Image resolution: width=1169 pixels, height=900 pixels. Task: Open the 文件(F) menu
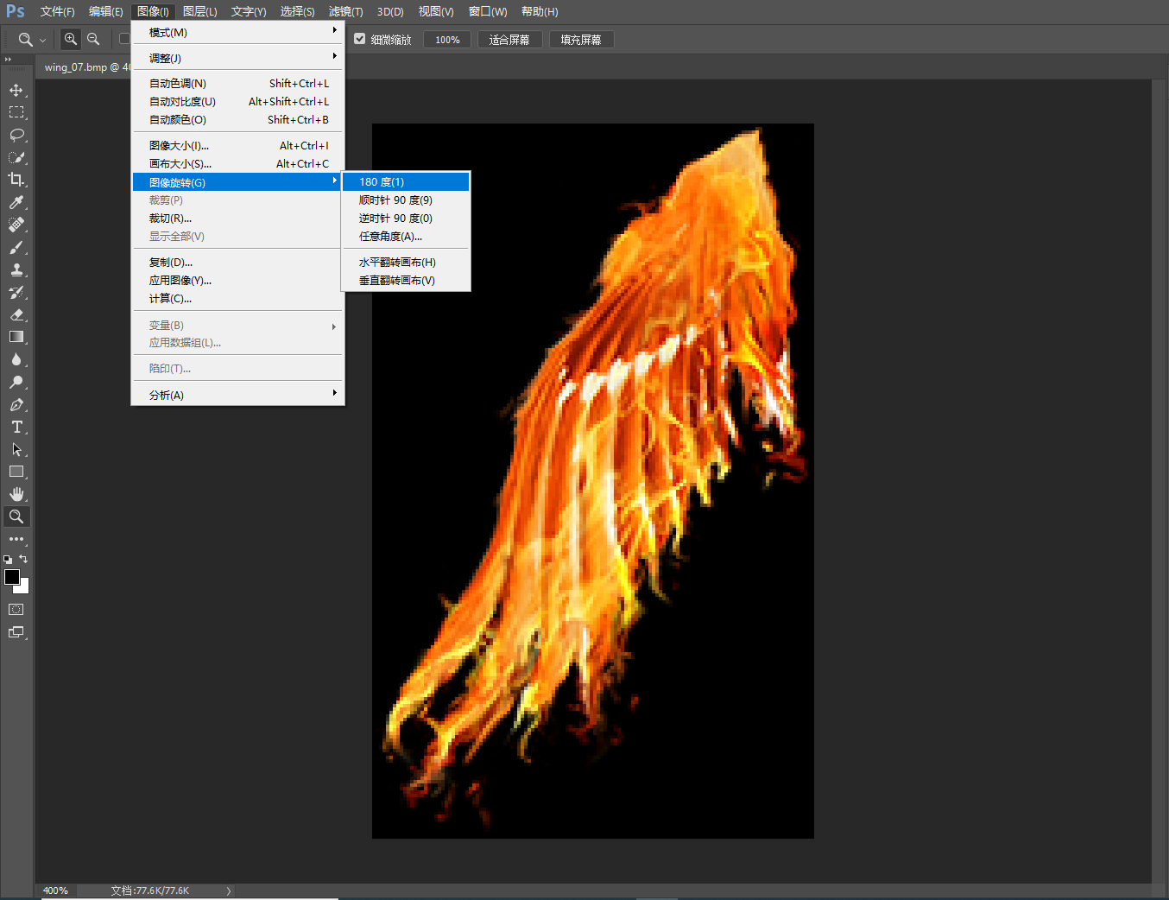click(57, 11)
